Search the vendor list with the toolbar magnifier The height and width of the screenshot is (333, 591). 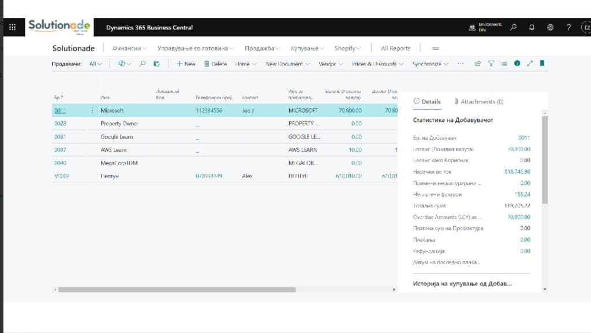142,63
